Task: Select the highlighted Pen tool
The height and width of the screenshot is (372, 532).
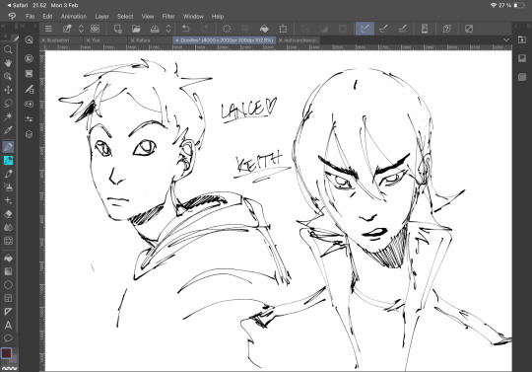Action: pos(8,147)
